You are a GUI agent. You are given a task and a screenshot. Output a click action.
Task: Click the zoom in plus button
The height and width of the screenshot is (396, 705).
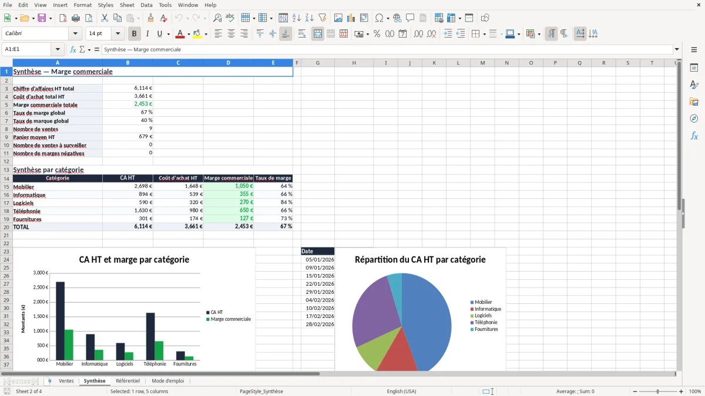pyautogui.click(x=681, y=391)
